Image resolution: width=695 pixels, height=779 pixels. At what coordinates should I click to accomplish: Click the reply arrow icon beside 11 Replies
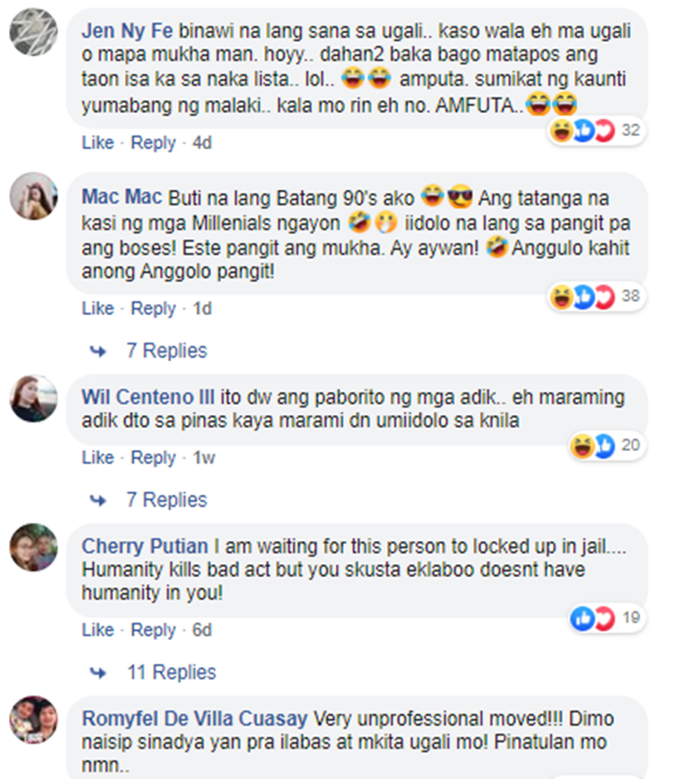click(98, 672)
